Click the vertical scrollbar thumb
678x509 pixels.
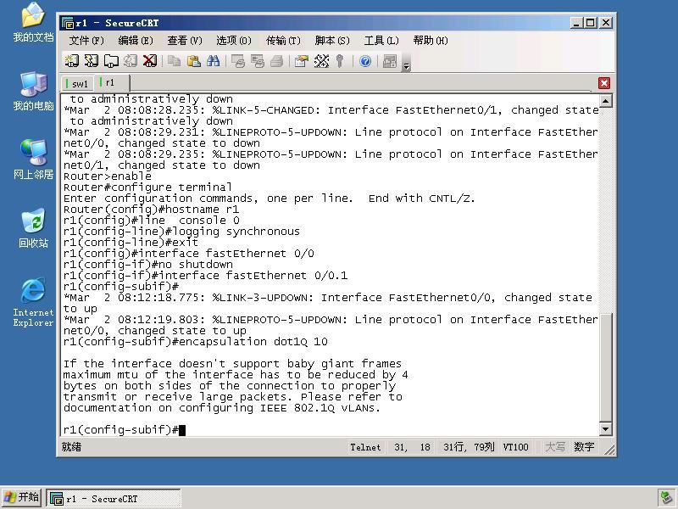pyautogui.click(x=606, y=367)
